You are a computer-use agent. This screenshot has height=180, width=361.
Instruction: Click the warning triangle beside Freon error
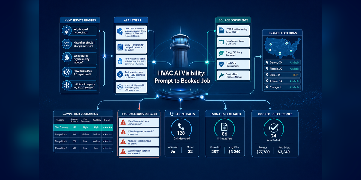(x=123, y=122)
